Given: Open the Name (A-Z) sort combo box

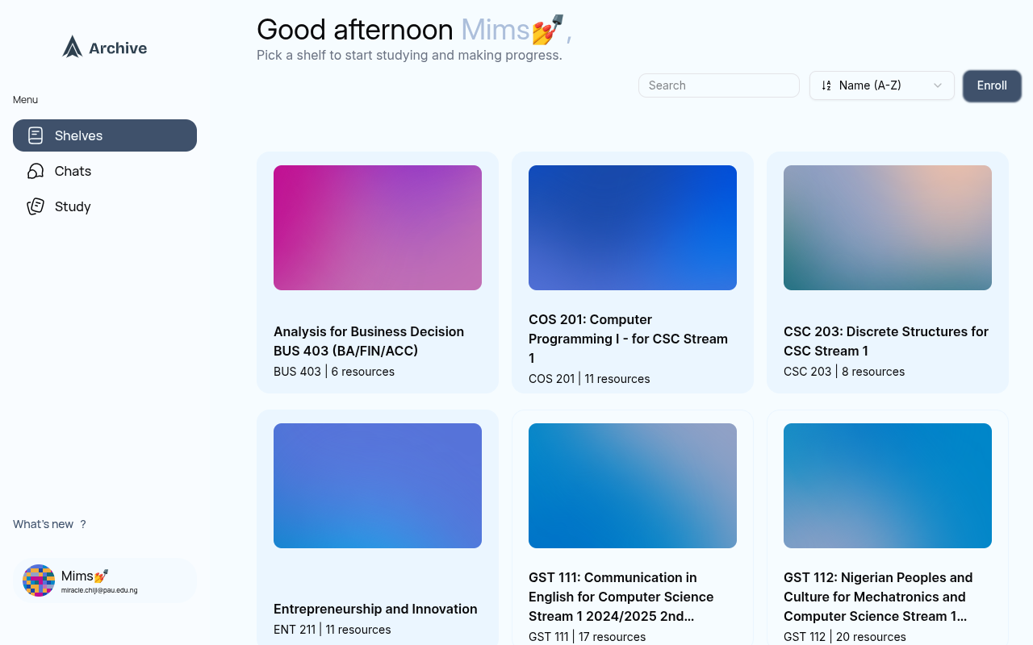Looking at the screenshot, I should [x=881, y=85].
